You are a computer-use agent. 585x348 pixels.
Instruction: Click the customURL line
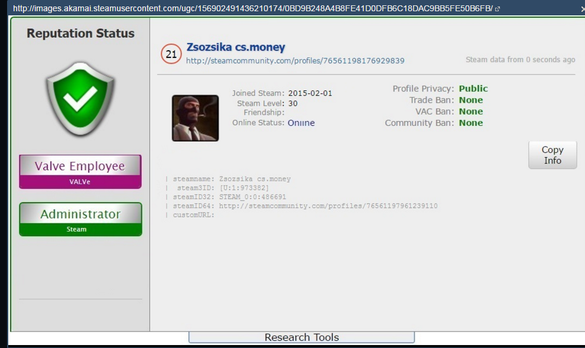coord(193,215)
